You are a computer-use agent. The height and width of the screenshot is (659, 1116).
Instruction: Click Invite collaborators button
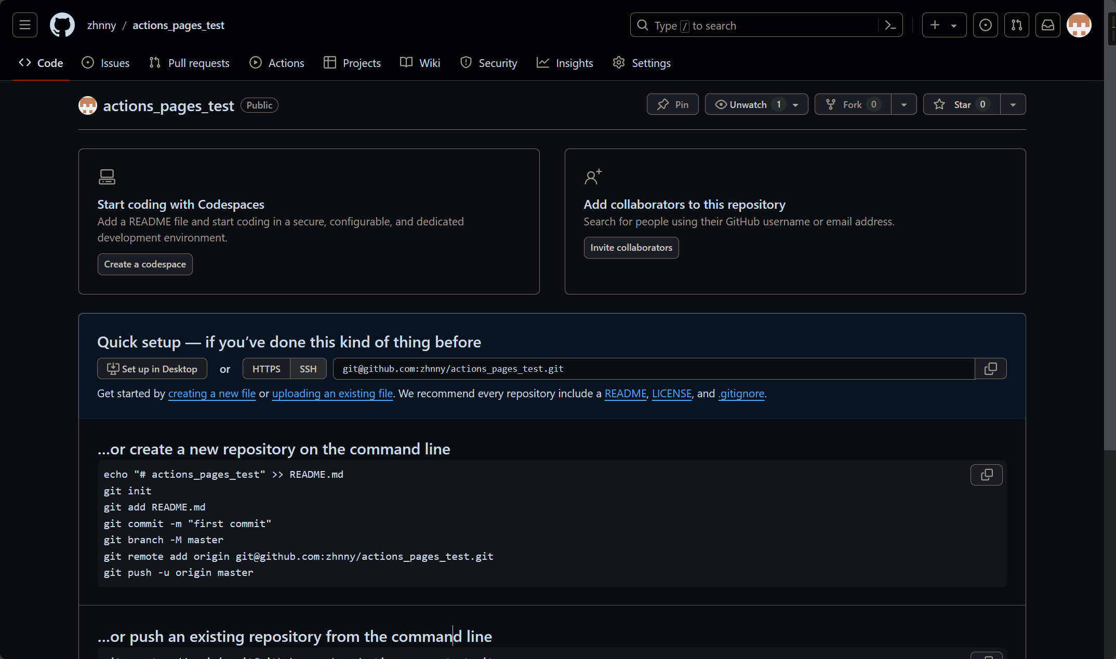tap(631, 248)
